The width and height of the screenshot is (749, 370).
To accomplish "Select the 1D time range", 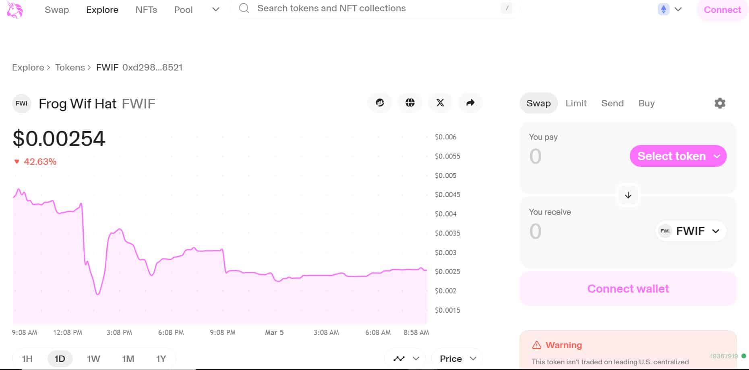I will [60, 359].
